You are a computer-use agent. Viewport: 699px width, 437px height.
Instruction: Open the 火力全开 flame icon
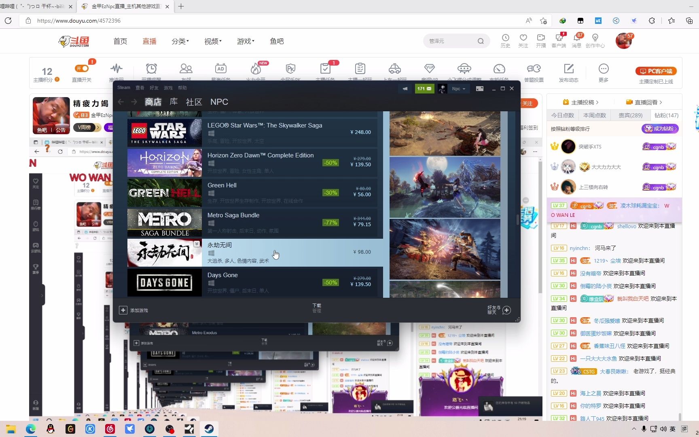pos(255,68)
